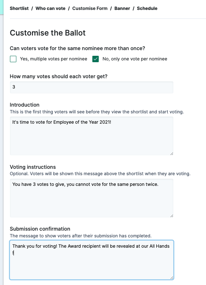Focus the votes per voter number field
This screenshot has width=206, height=285.
[x=92, y=87]
